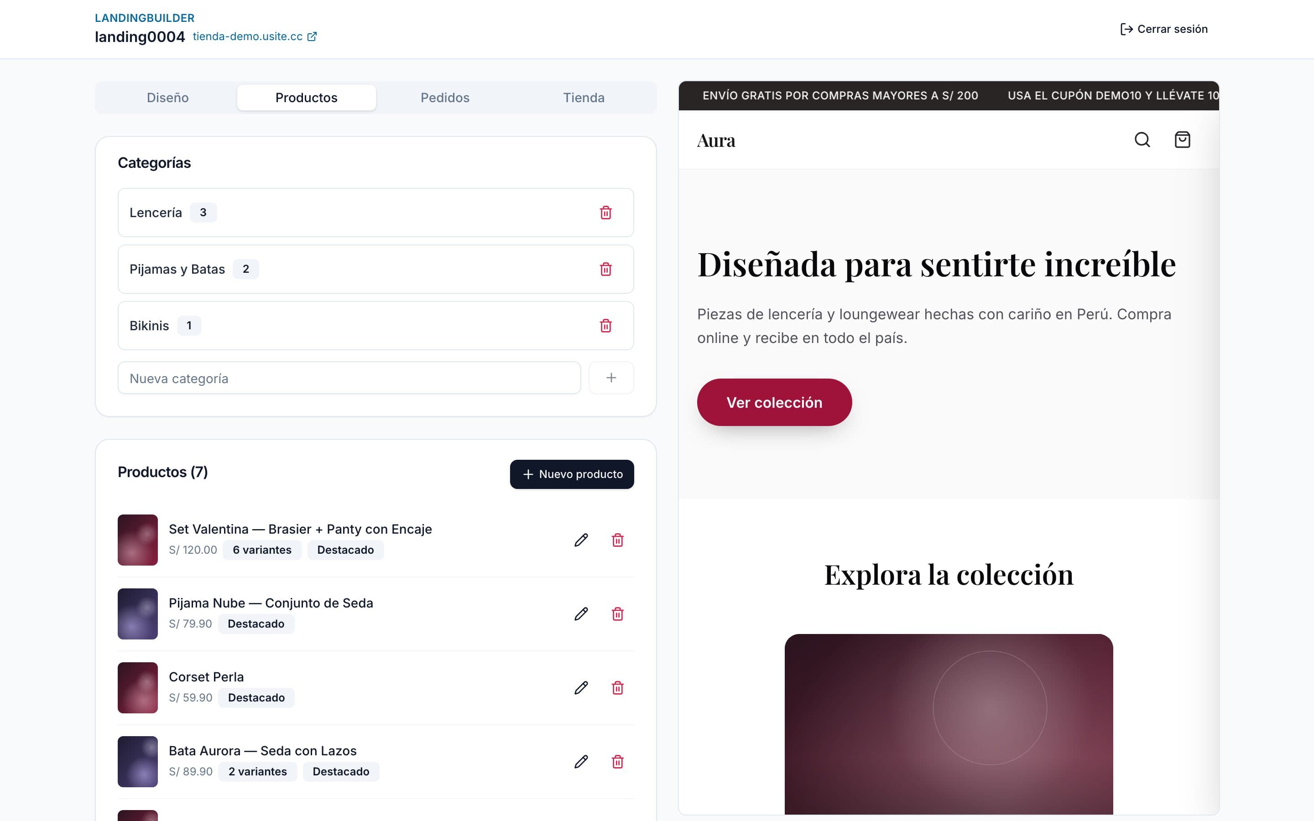Viewport: 1314px width, 821px height.
Task: Click price S/ 59.90
Action: pos(190,697)
